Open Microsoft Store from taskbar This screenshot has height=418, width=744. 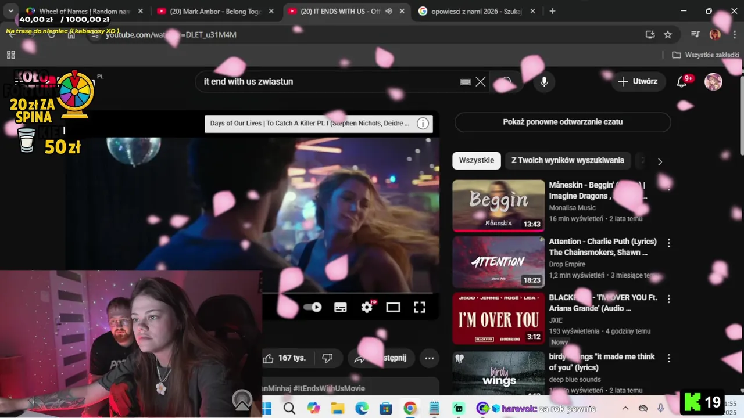tap(386, 409)
